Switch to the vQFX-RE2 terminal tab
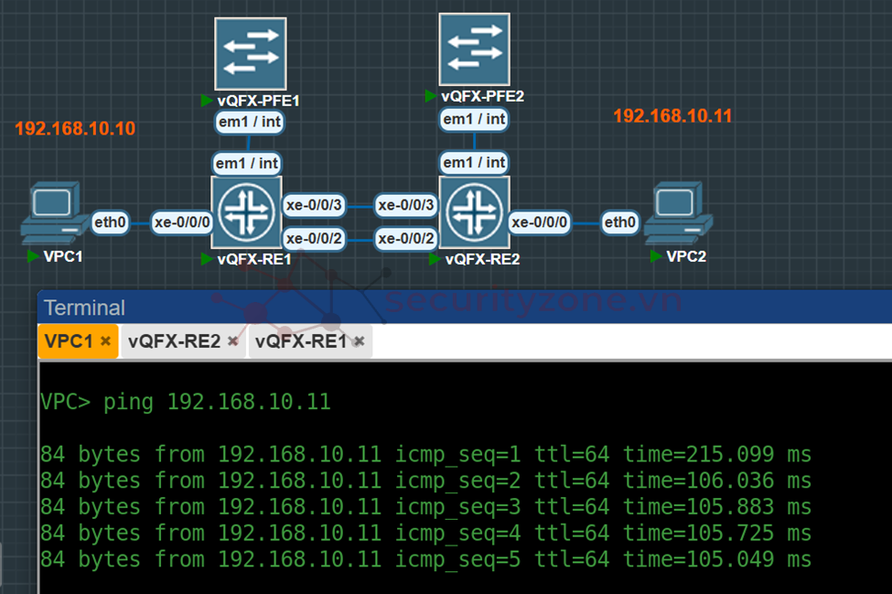Image resolution: width=892 pixels, height=594 pixels. [x=174, y=341]
